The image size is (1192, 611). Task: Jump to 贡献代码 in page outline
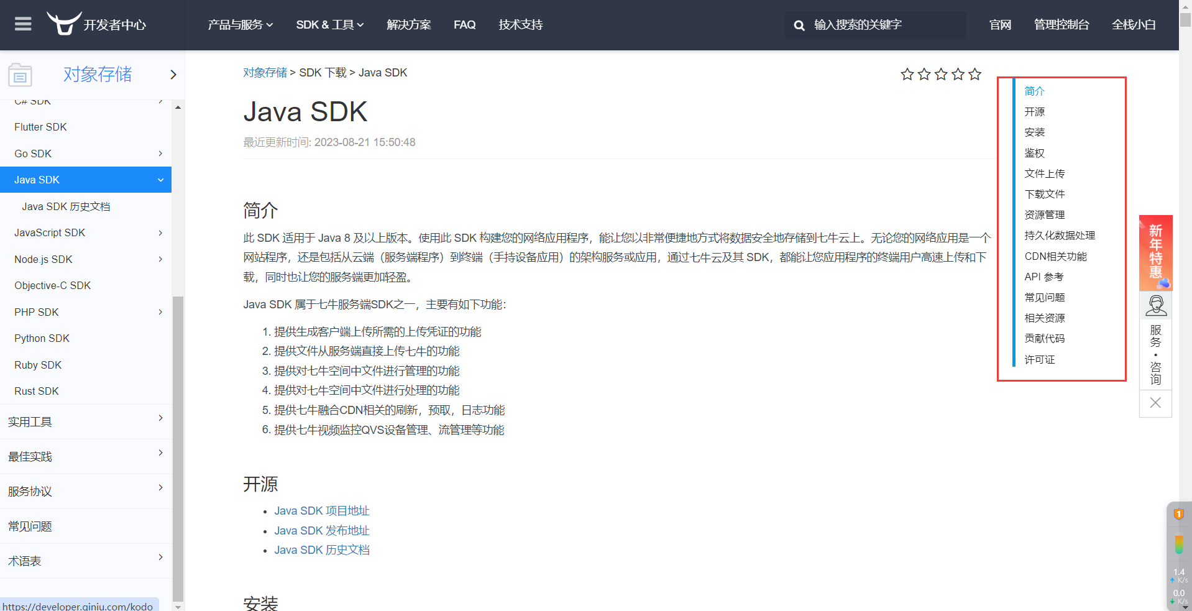click(1045, 339)
